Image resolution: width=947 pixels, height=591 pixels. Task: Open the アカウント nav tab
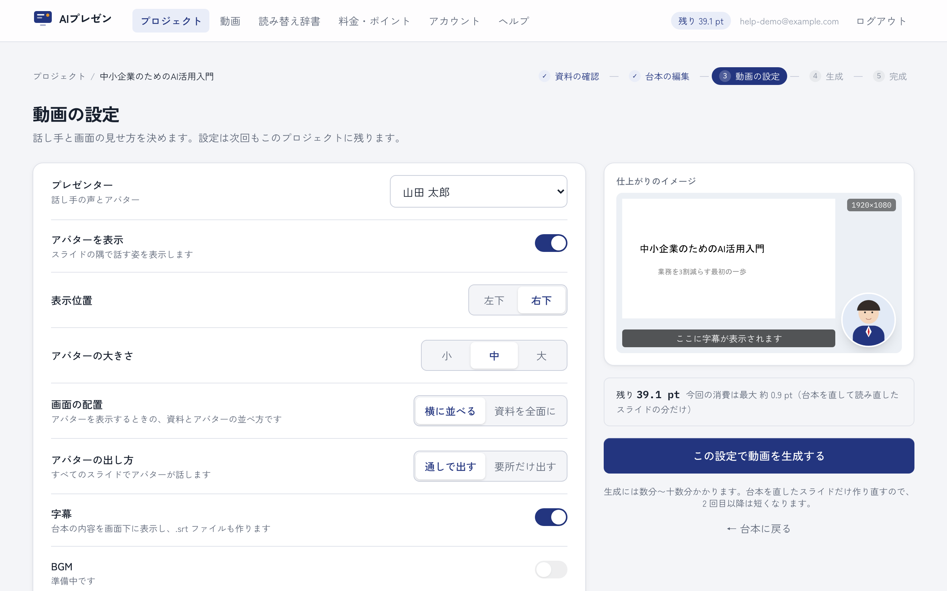tap(454, 21)
